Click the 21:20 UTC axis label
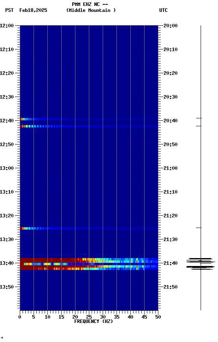 [171, 216]
